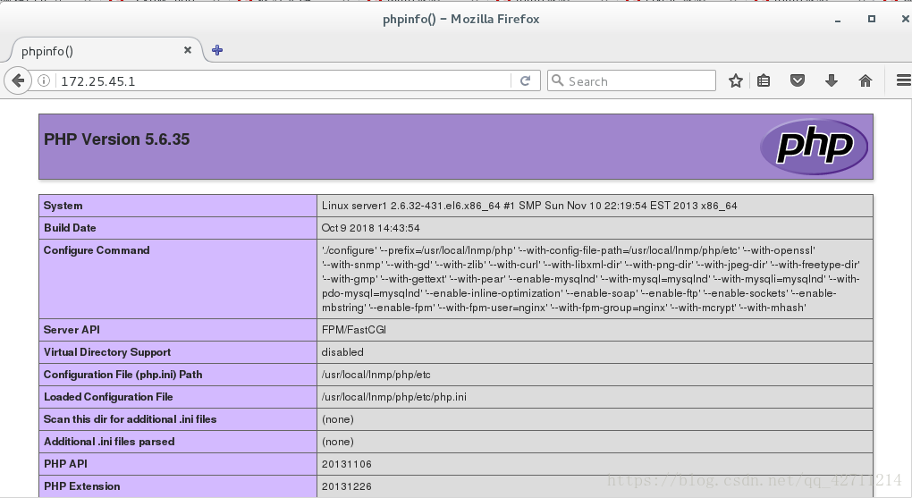Select the 20131106 value

[347, 464]
